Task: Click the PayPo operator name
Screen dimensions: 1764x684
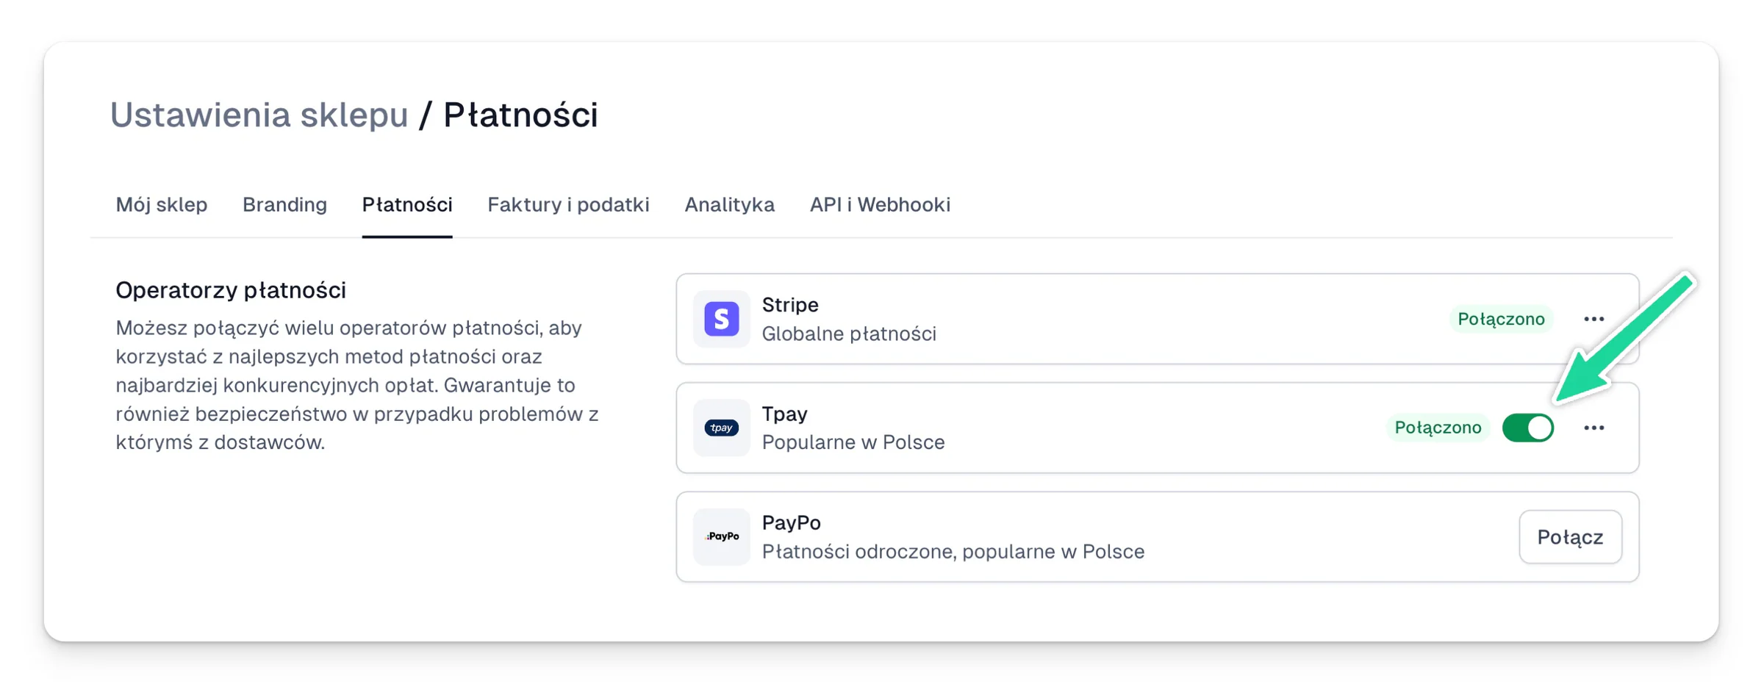Action: (791, 522)
